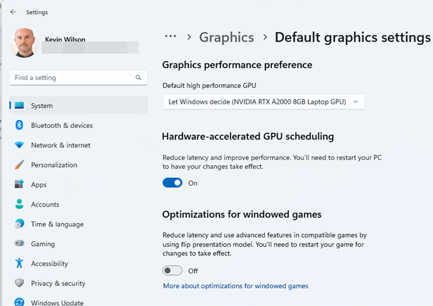Open Accounts using the person icon
This screenshot has width=433, height=306.
[x=19, y=204]
